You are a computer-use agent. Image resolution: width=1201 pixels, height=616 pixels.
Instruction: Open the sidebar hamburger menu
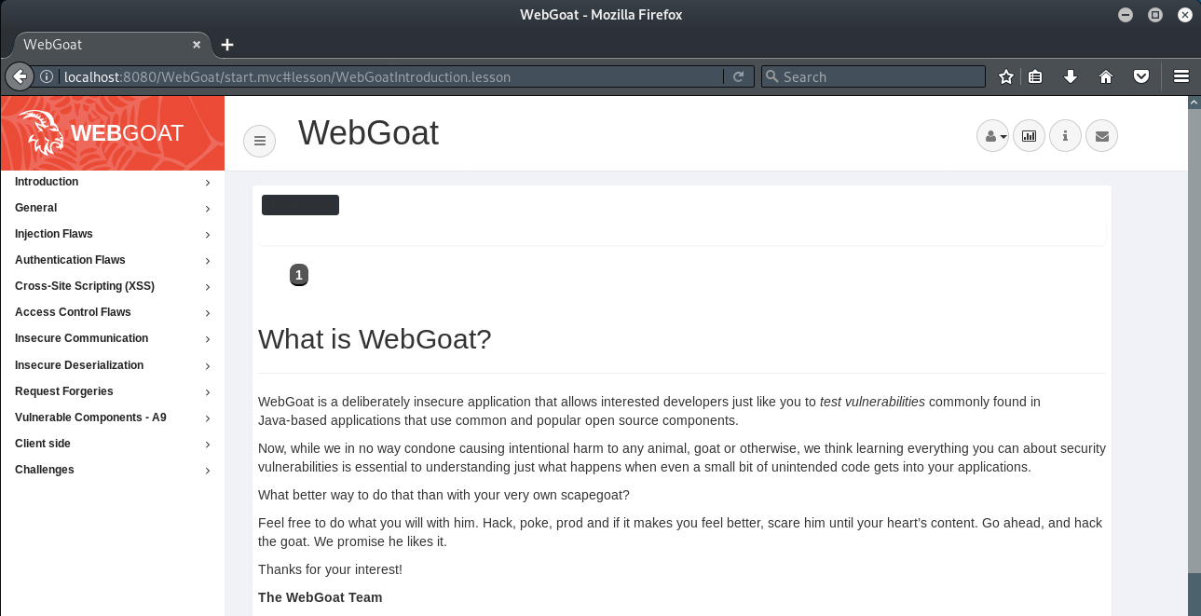coord(259,141)
